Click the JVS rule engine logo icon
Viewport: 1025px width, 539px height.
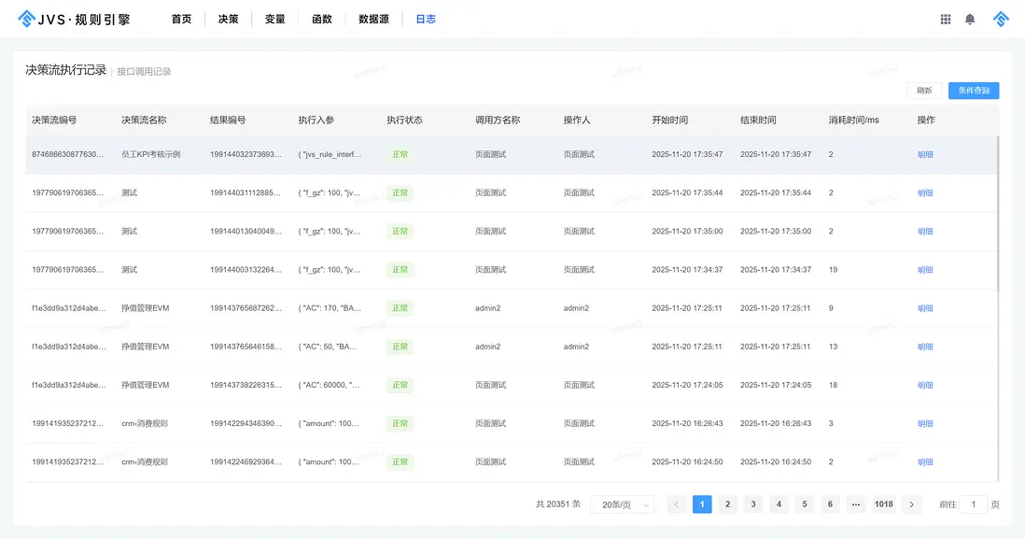tap(26, 19)
